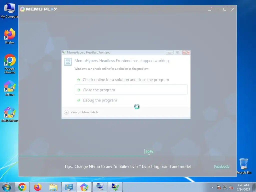Open the Facebook link
256x192 pixels.
221,166
